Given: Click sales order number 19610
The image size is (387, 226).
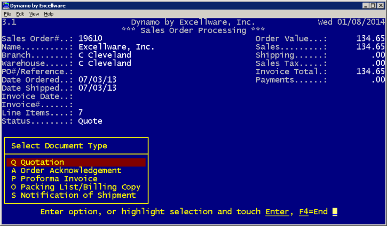Looking at the screenshot, I should click(90, 38).
